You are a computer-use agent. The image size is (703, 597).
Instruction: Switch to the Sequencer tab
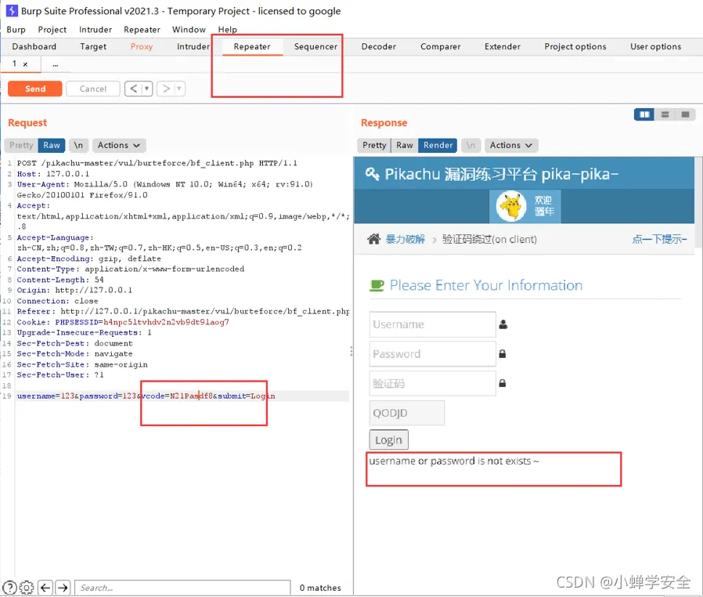[315, 47]
